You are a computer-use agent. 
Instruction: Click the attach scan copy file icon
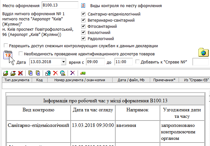point(48,73)
